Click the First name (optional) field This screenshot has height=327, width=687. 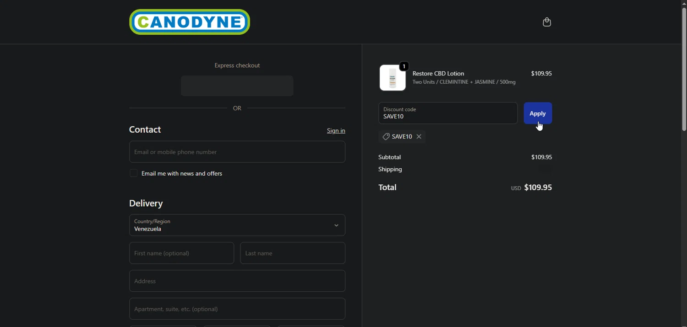click(181, 253)
